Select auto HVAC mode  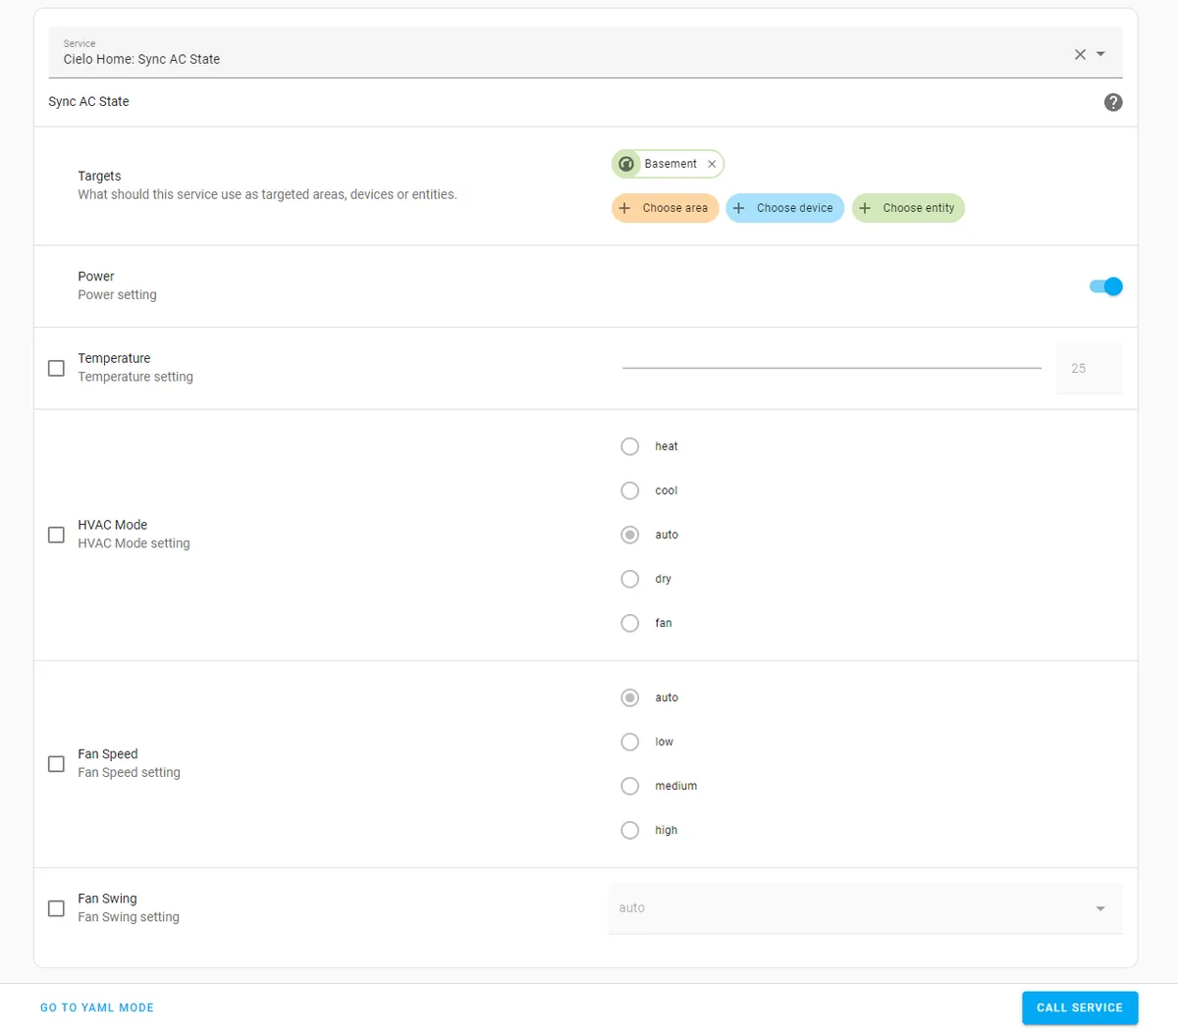coord(630,535)
